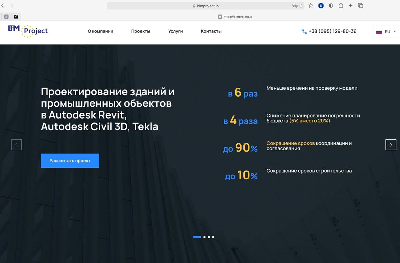Click the shield privacy icon in toolbar

[x=331, y=6]
